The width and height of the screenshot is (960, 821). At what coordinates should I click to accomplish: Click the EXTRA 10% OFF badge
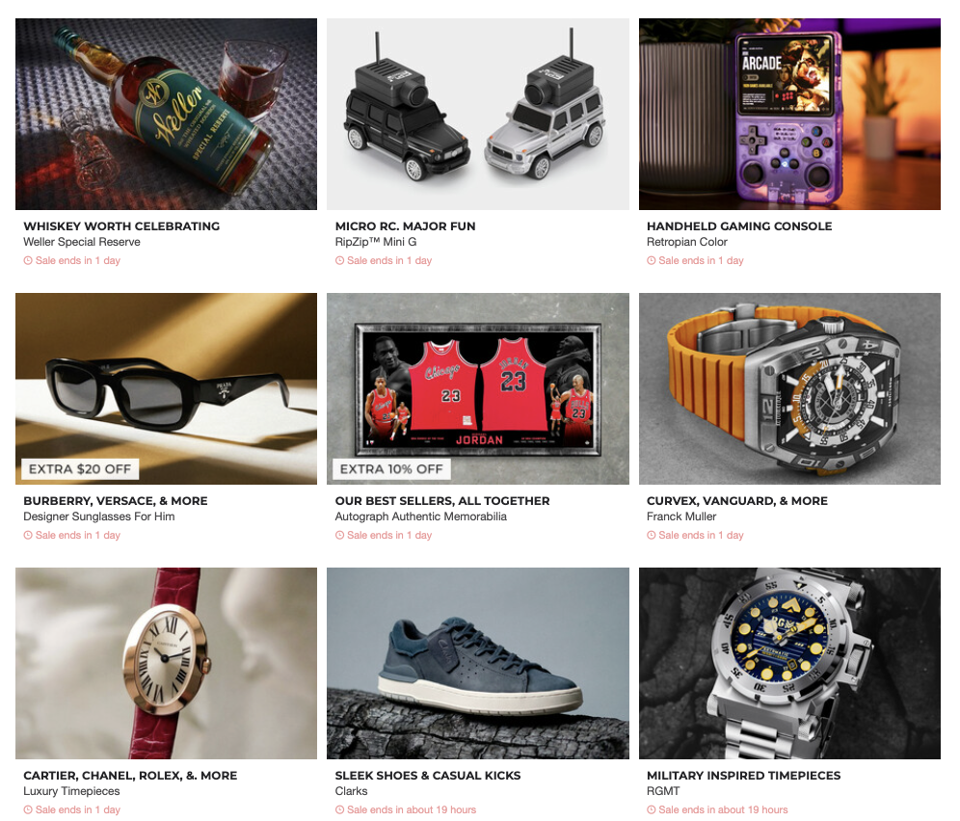[392, 469]
